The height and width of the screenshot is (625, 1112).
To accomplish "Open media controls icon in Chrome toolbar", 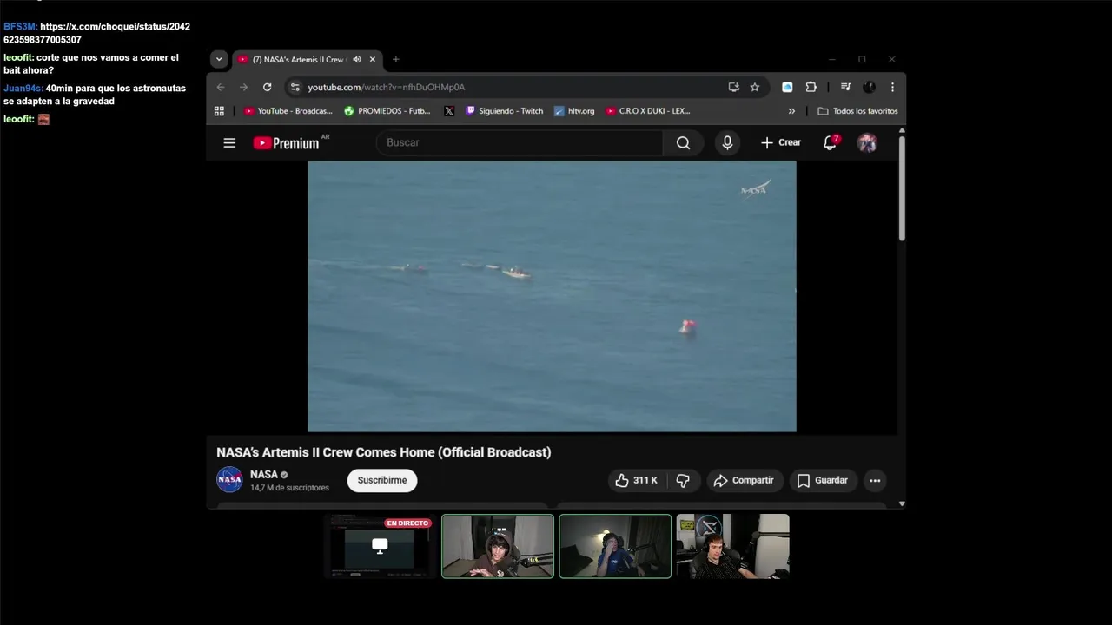I will pyautogui.click(x=845, y=87).
